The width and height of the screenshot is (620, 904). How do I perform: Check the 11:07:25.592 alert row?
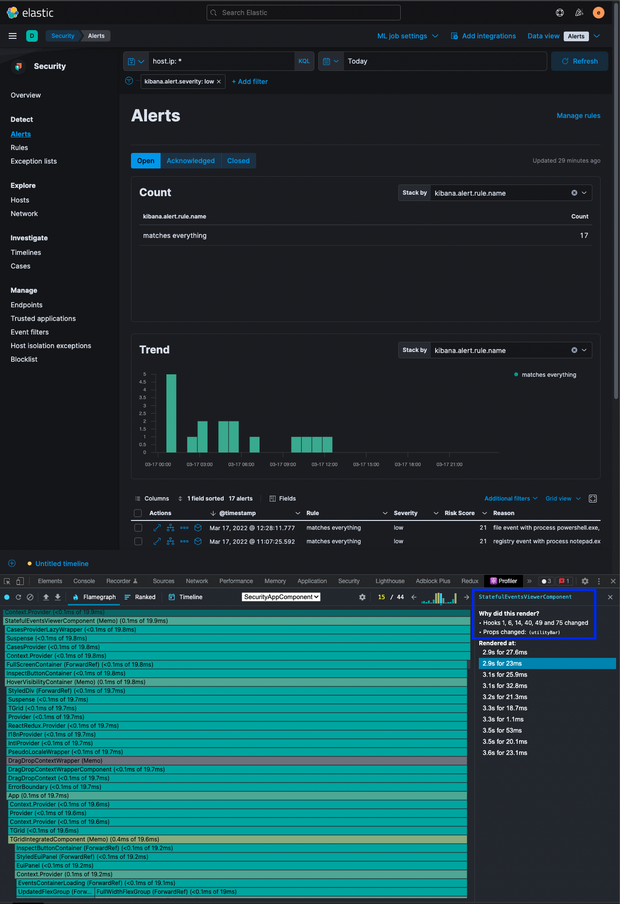138,541
